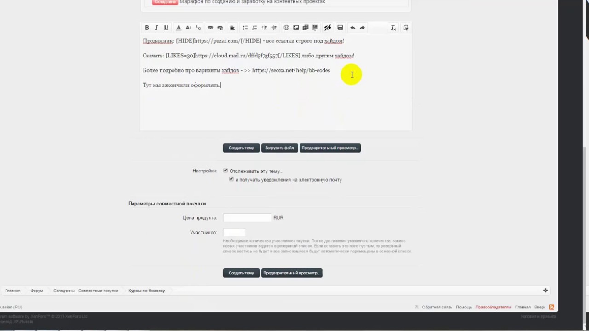Open the text color picker
Screen dimensions: 589x331
coord(179,28)
